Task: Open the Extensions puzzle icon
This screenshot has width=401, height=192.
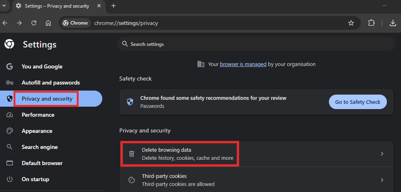Action: (x=371, y=23)
